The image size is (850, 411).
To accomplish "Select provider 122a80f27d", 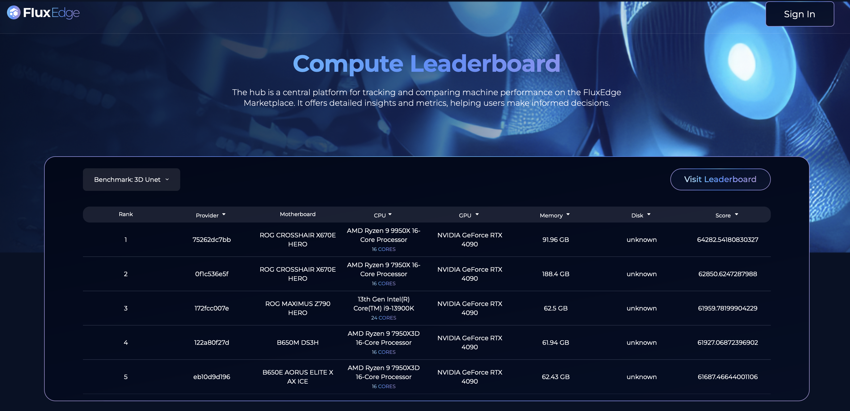I will point(212,343).
